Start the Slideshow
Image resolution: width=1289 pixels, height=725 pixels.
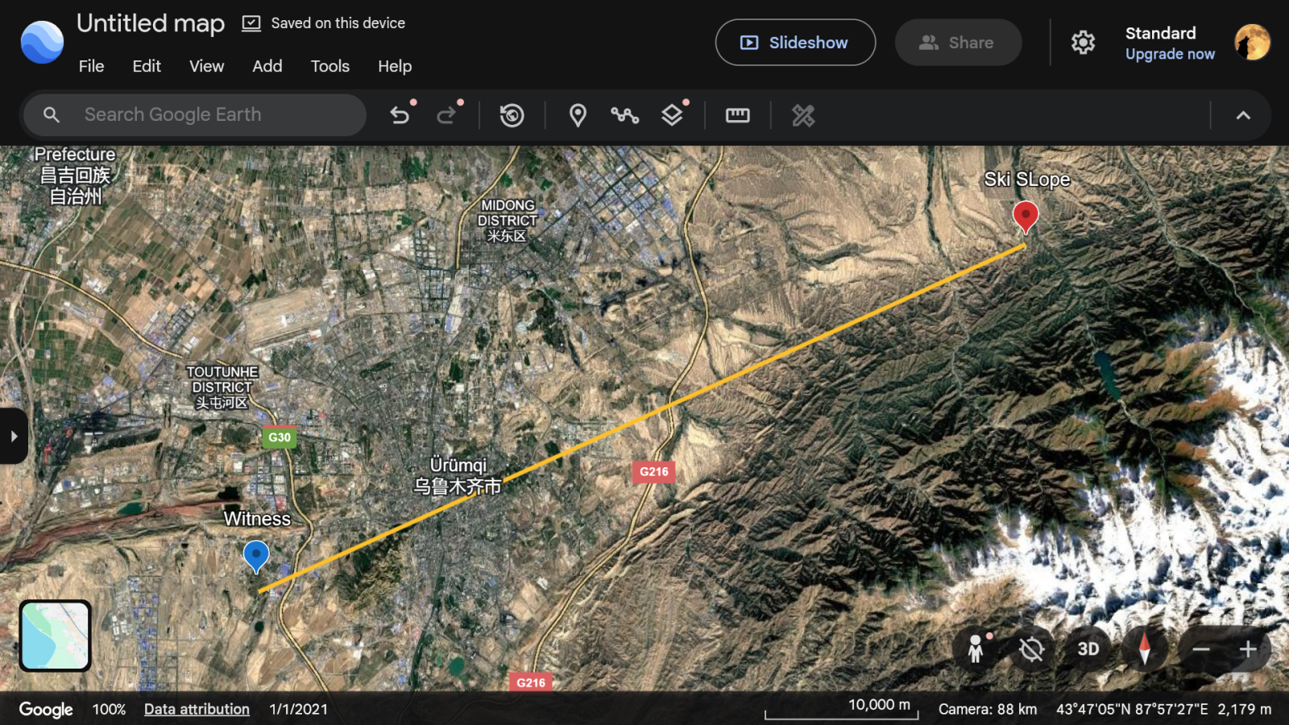click(x=795, y=43)
